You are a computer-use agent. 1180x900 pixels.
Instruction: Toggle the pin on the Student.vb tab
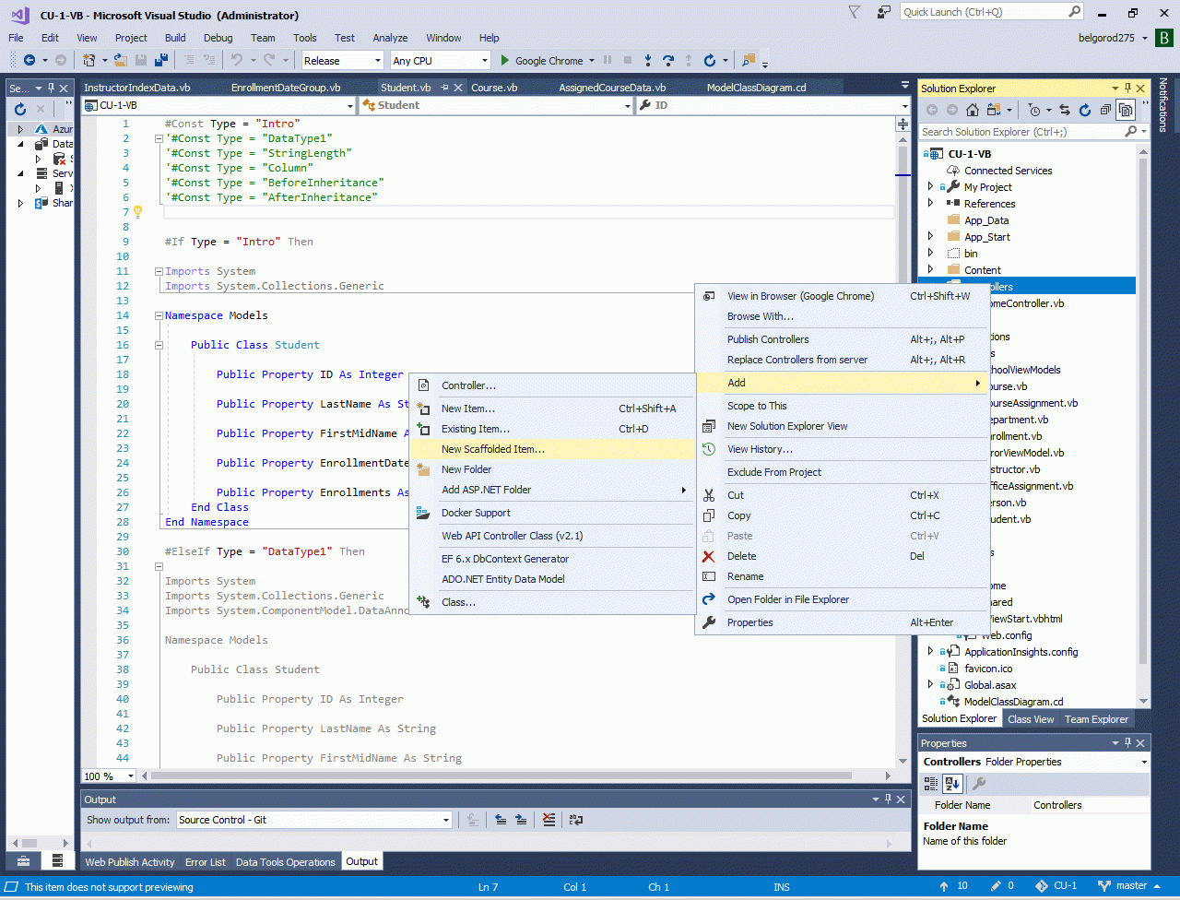(x=444, y=88)
